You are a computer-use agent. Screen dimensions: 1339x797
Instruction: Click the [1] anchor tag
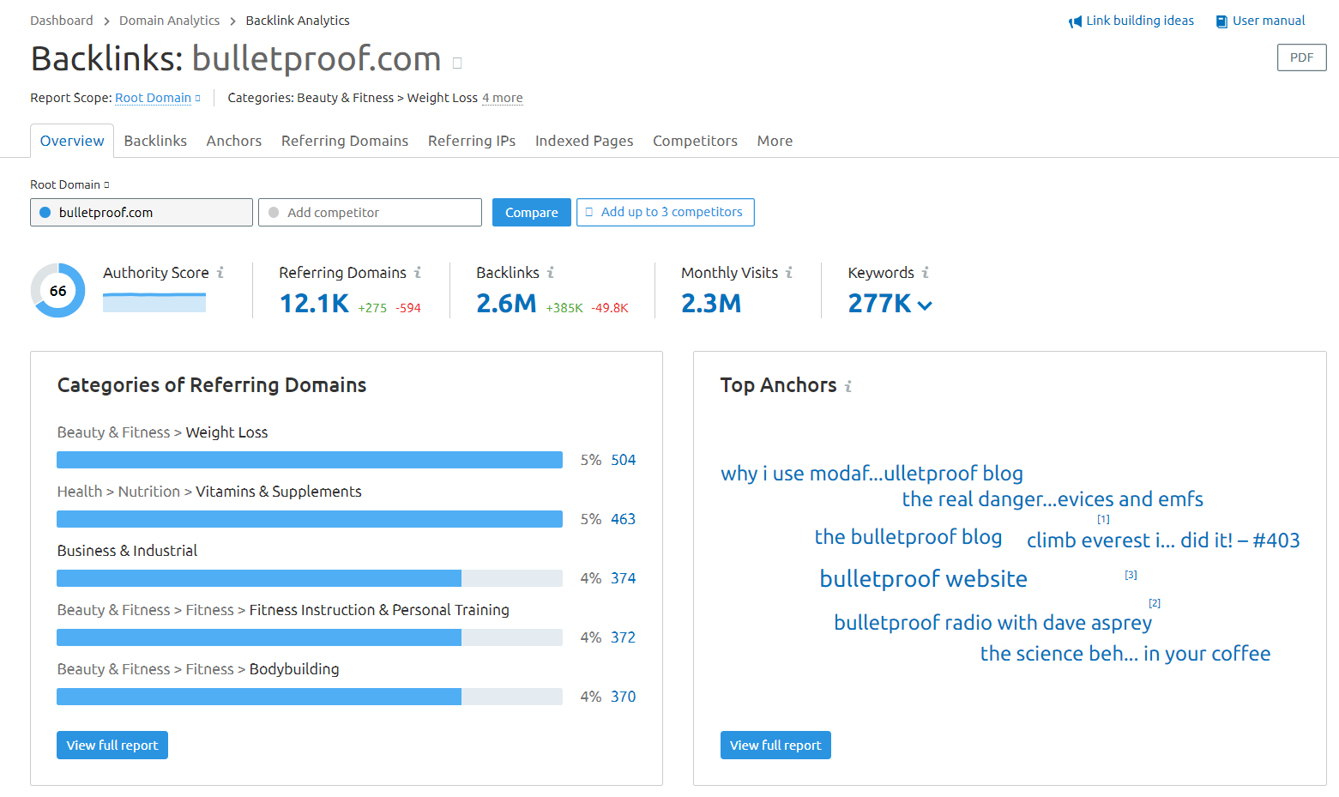[1103, 519]
